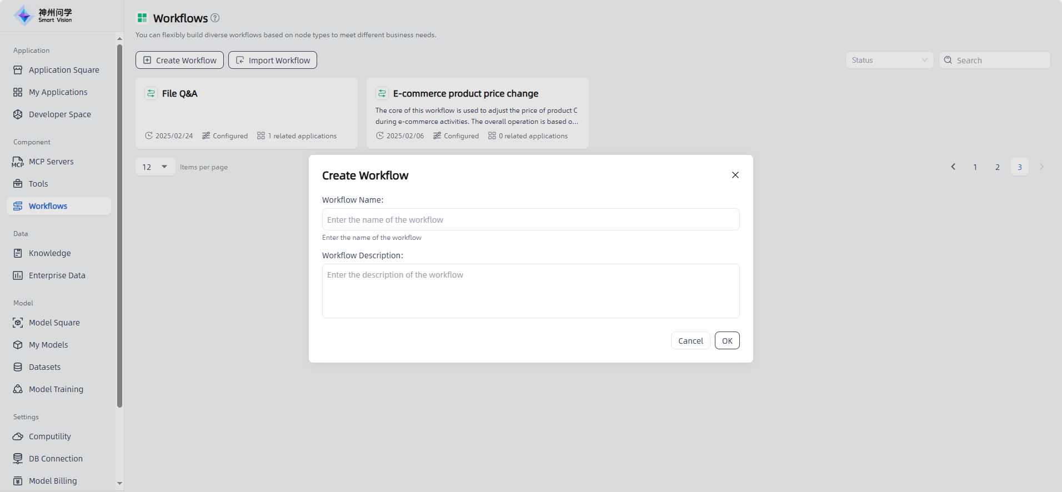
Task: Click the Enterprise Data chart icon
Action: tap(18, 275)
